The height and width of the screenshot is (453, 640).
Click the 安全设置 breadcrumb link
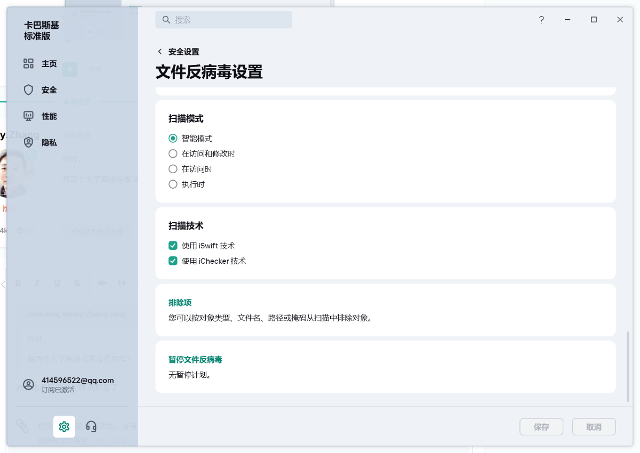pos(183,52)
